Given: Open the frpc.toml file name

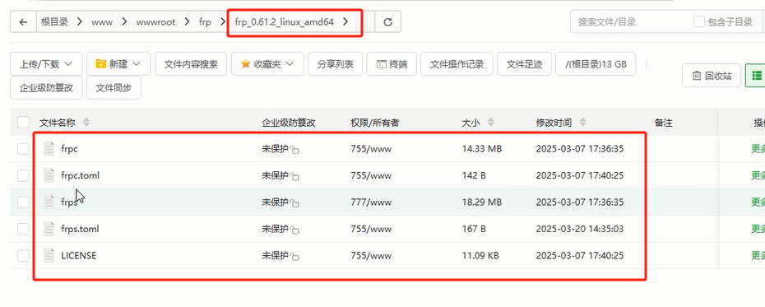Looking at the screenshot, I should pos(80,175).
